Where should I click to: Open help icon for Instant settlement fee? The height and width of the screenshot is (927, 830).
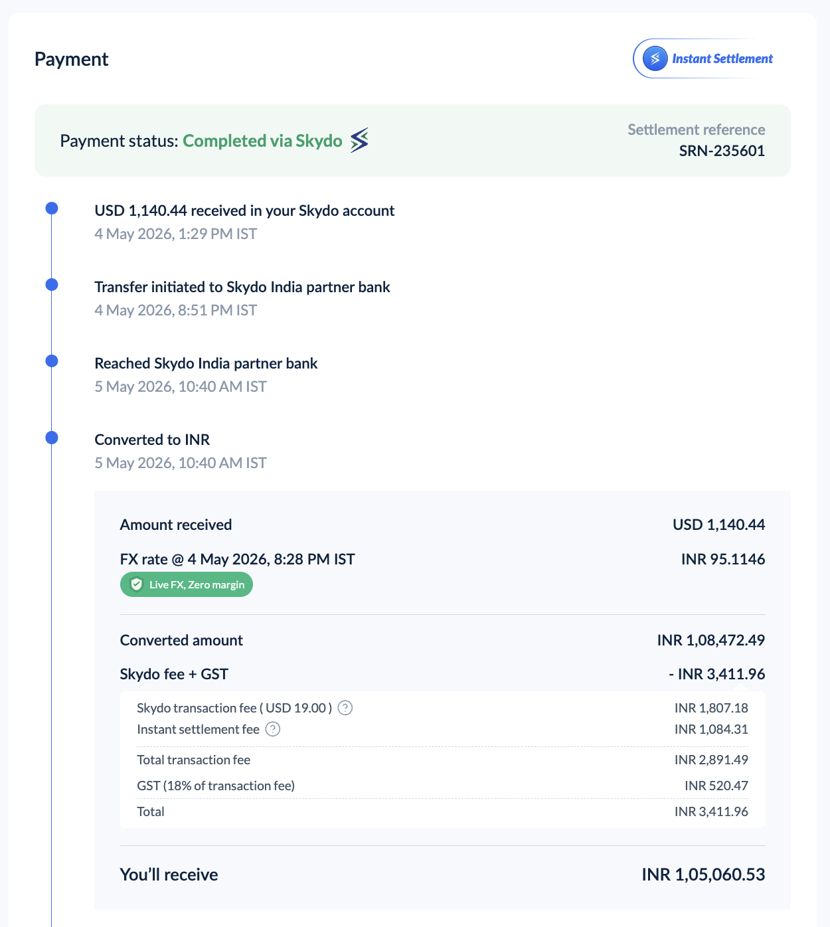pyautogui.click(x=273, y=729)
